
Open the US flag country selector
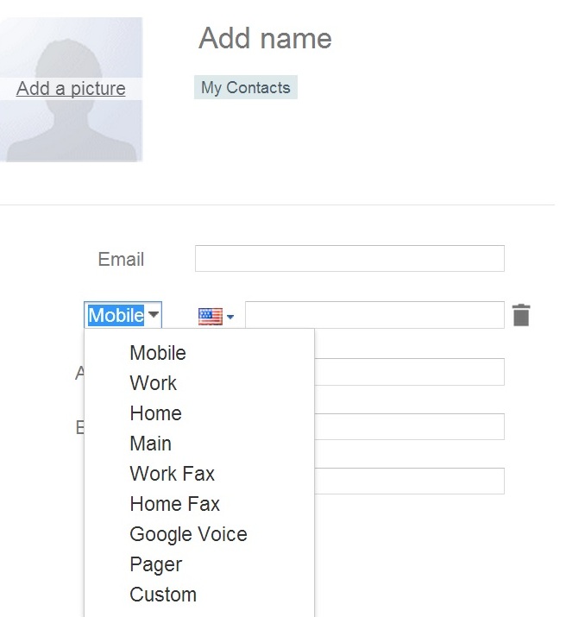(216, 317)
